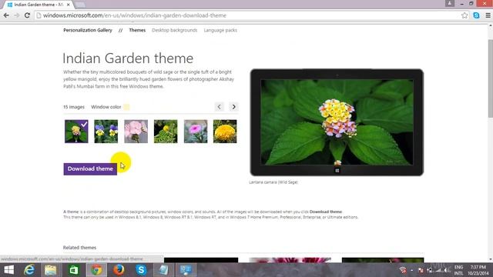Click the tablet preview image of Lantana
Screen dimensions: 493x277
tap(337, 122)
